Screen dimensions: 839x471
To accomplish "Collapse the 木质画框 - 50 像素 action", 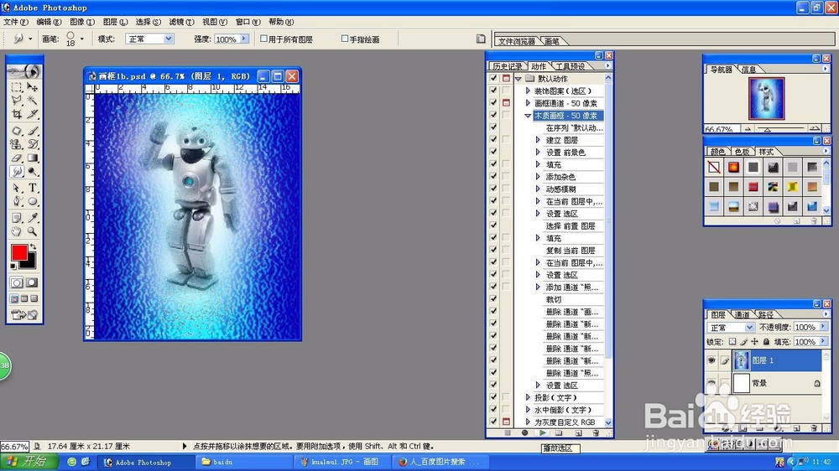I will (x=528, y=116).
